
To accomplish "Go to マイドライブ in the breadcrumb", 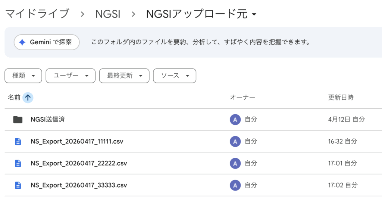I will [x=37, y=14].
